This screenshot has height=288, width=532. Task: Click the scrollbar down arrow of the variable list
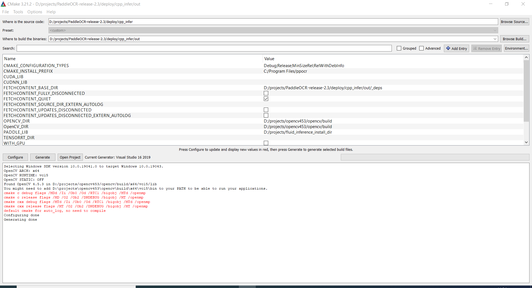pyautogui.click(x=526, y=142)
